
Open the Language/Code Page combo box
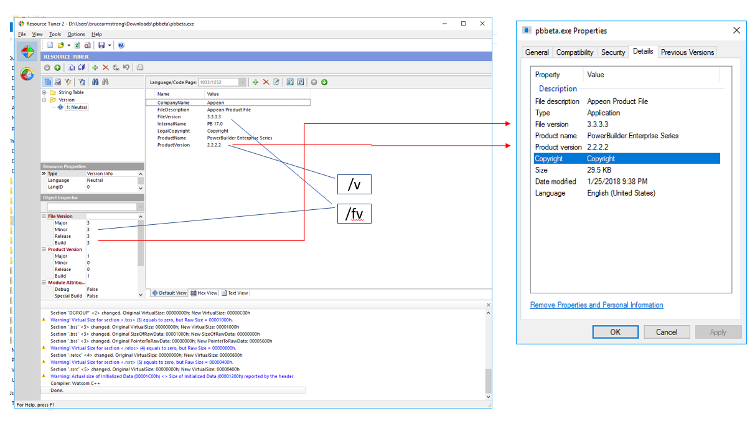pos(222,82)
